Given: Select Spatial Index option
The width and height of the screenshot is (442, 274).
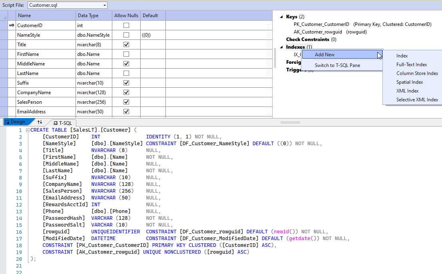Looking at the screenshot, I should tap(408, 82).
